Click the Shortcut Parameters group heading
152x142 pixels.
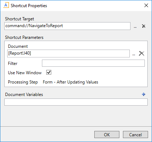click(x=24, y=37)
